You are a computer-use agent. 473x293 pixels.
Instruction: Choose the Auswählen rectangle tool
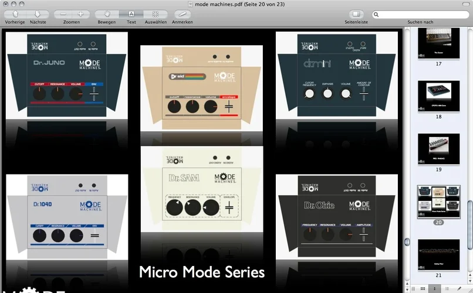coord(156,14)
